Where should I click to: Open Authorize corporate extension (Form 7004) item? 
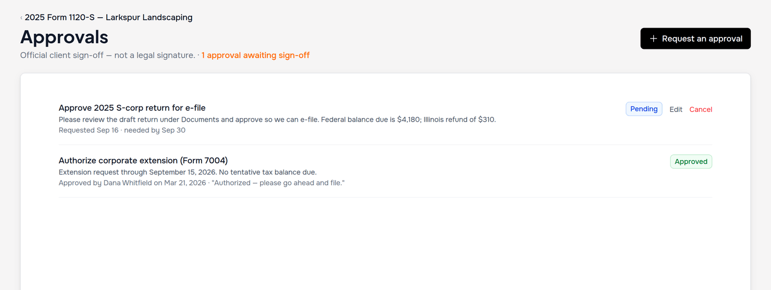143,160
